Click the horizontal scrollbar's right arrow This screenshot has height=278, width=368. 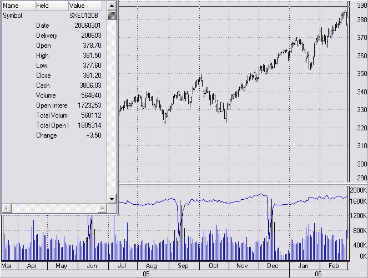click(x=103, y=208)
